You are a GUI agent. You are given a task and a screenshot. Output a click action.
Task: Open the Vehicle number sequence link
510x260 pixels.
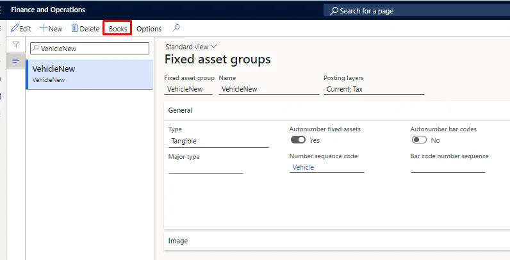tap(303, 167)
